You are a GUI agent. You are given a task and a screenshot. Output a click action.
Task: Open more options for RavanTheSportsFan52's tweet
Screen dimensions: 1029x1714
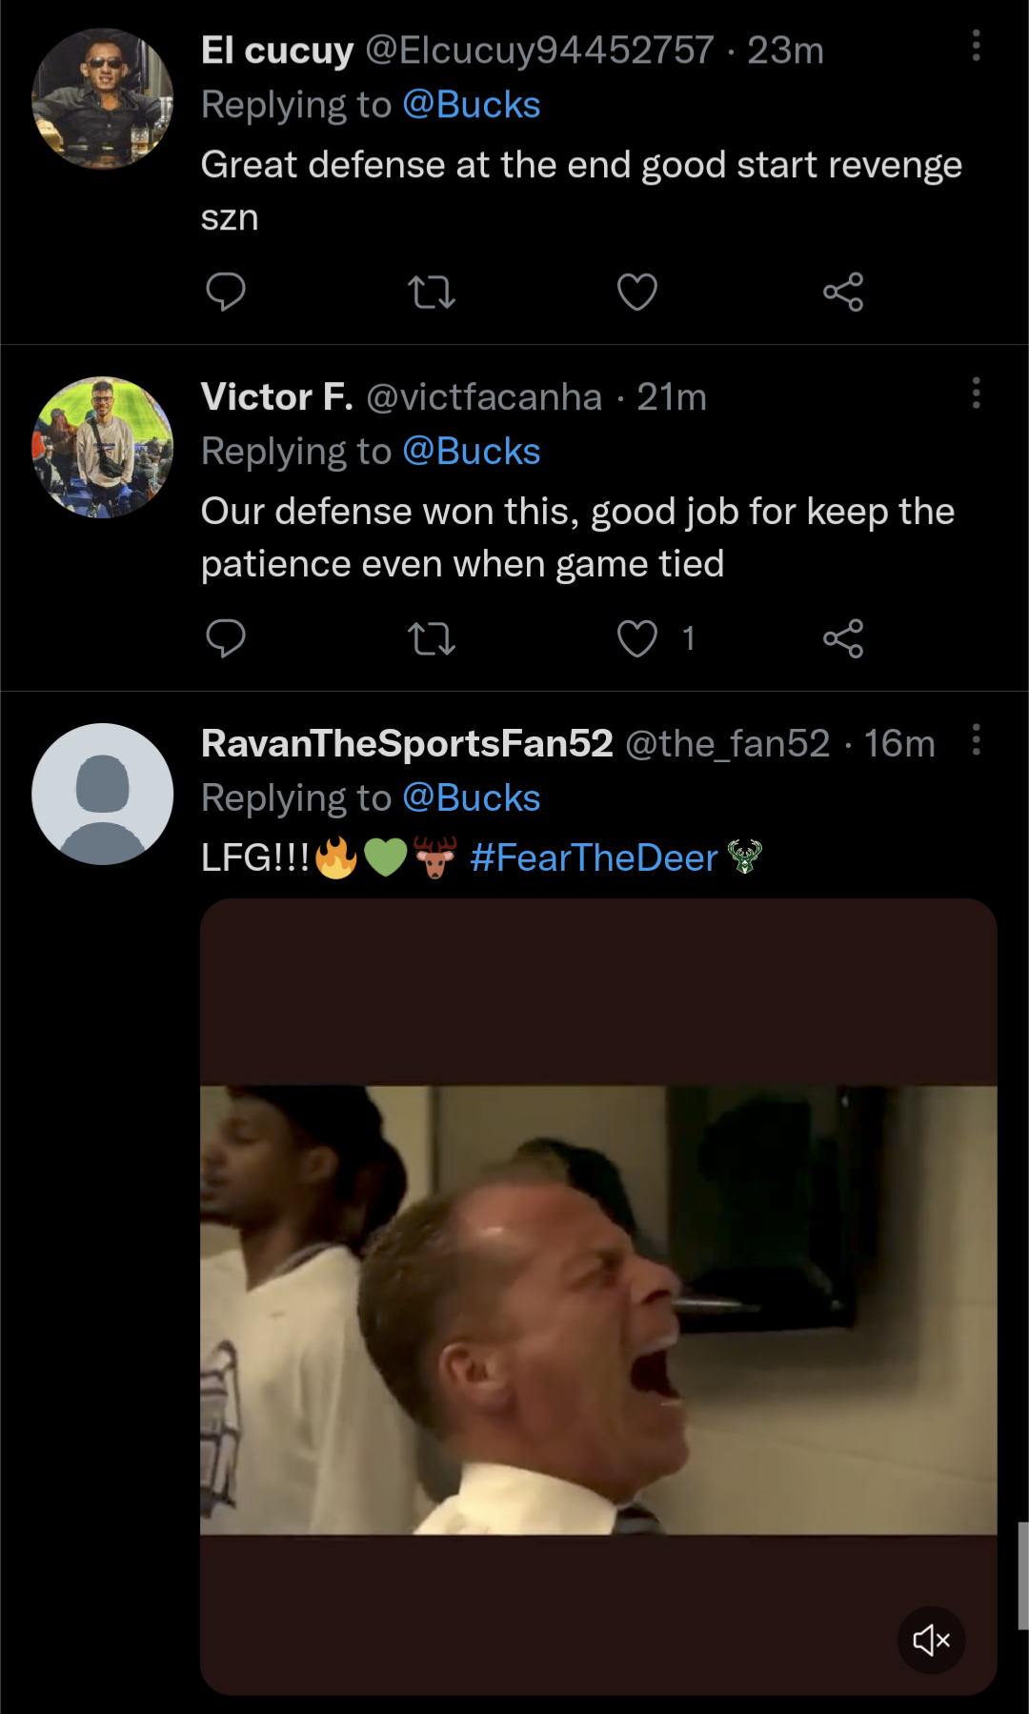pyautogui.click(x=976, y=739)
